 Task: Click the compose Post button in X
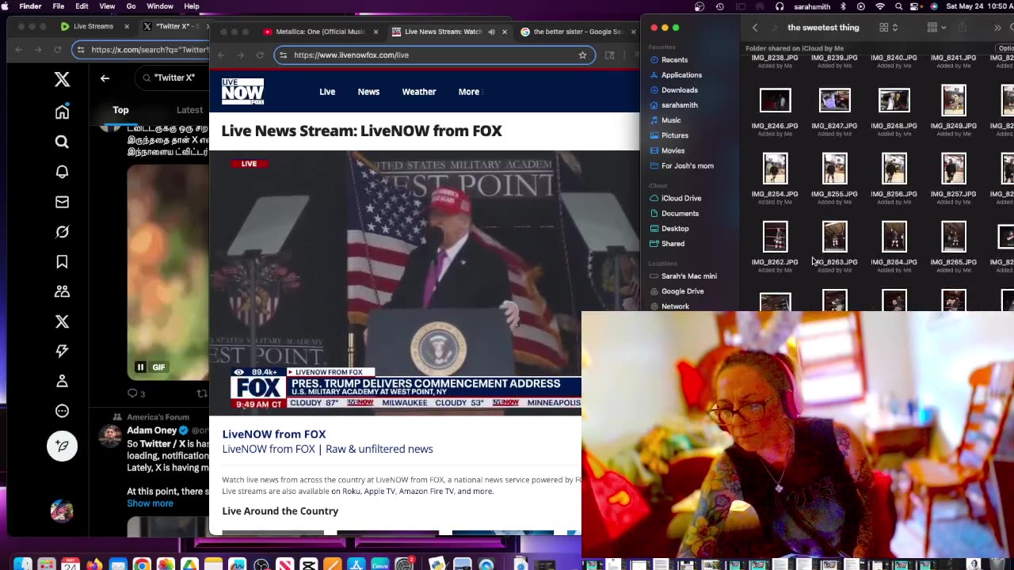62,446
